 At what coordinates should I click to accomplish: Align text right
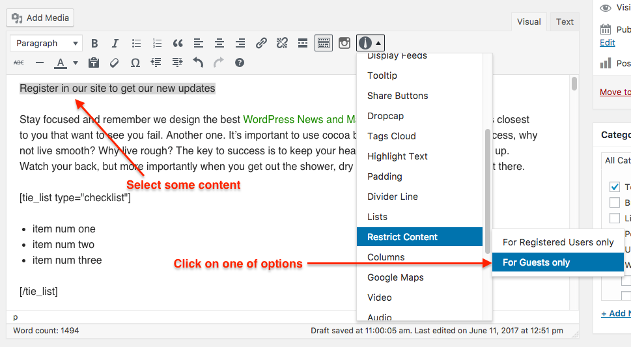240,43
